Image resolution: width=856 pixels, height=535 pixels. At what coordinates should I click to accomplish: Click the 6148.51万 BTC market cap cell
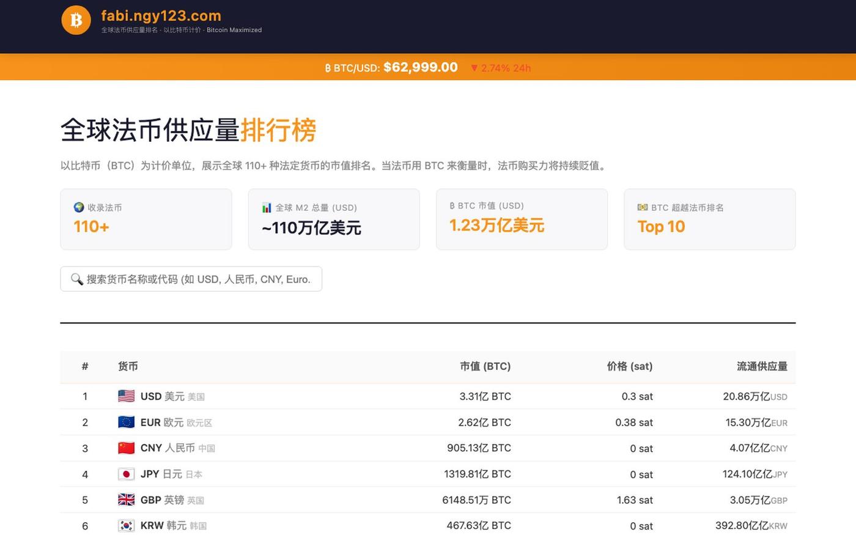(x=476, y=500)
